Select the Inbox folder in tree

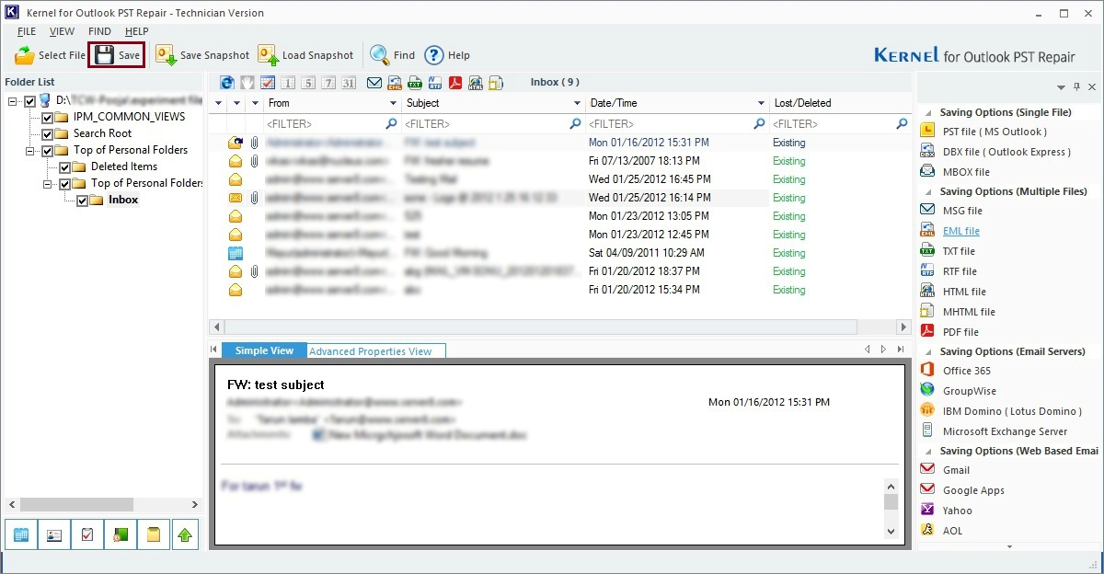point(123,200)
